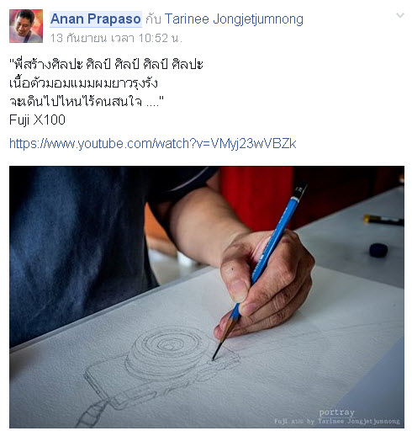Screen dimensions: 412x436
Task: Open the post options chevron menu
Action: (400, 15)
